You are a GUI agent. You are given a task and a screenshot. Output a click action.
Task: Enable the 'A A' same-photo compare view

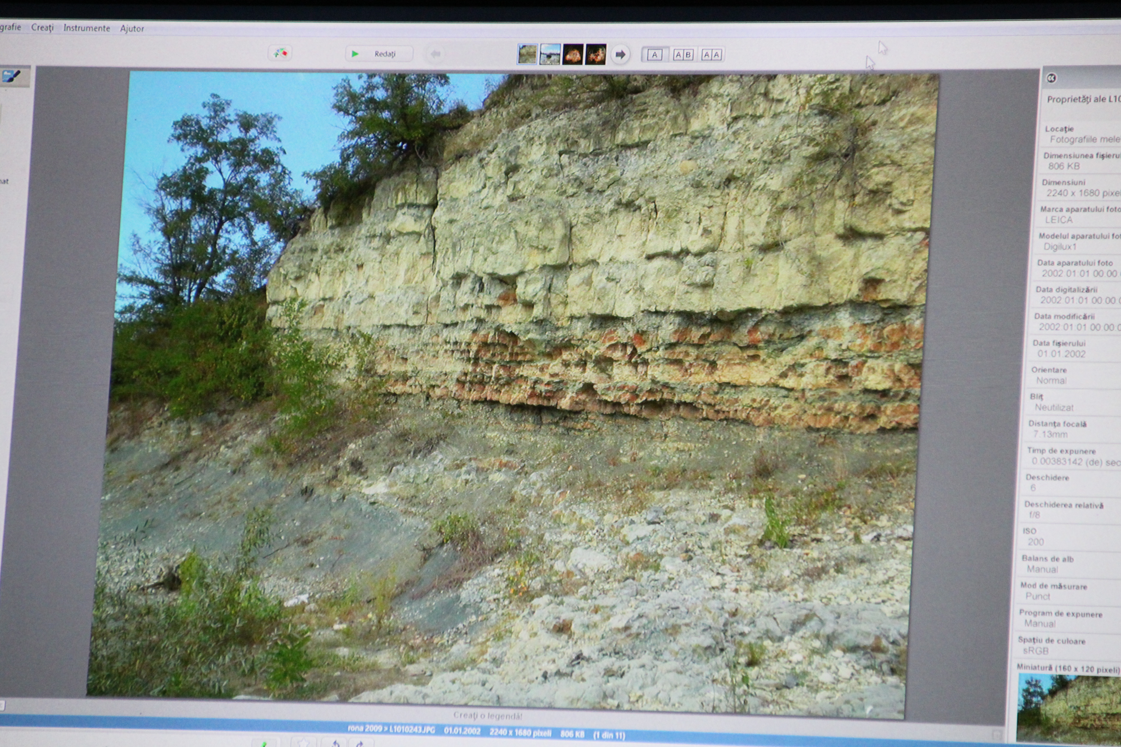(x=711, y=55)
